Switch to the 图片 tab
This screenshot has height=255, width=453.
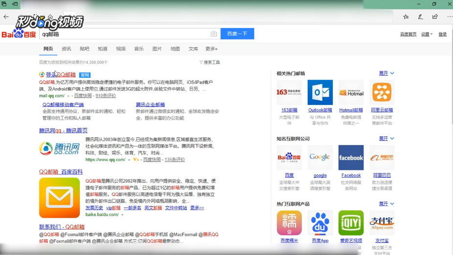click(x=157, y=49)
